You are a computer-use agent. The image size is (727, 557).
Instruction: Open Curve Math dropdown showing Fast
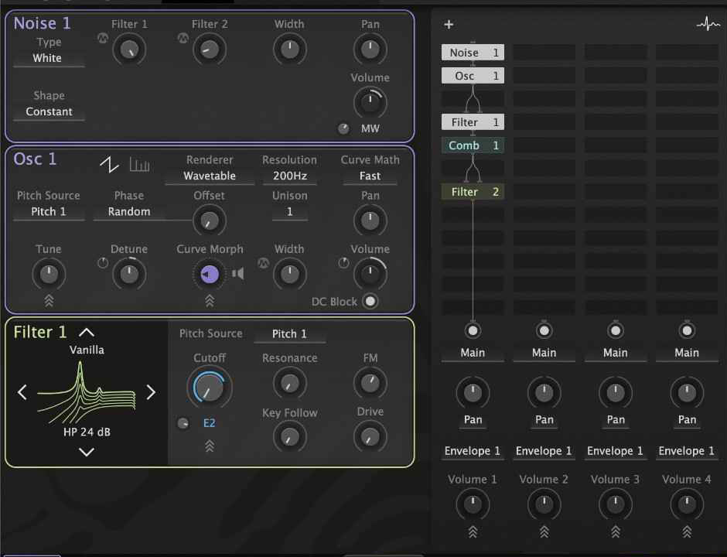point(370,176)
